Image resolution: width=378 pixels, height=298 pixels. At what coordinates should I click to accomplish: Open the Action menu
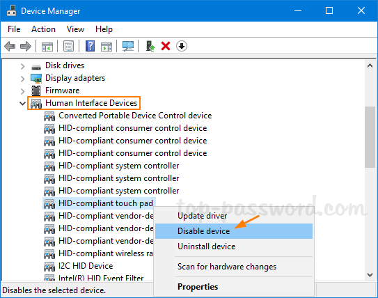point(43,29)
